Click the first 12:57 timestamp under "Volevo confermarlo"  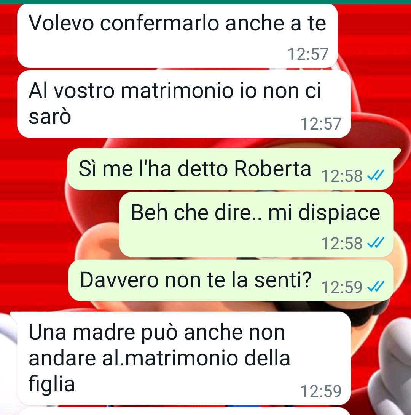pos(308,54)
